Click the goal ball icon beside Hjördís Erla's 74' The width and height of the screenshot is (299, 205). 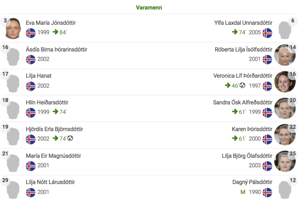coord(70,138)
